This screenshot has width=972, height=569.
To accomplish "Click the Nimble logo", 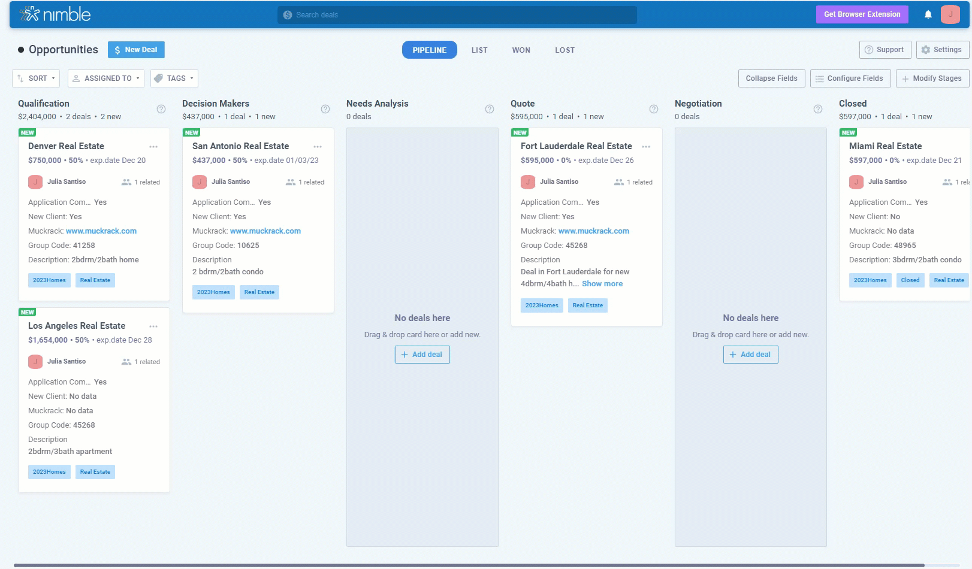I will tap(55, 14).
